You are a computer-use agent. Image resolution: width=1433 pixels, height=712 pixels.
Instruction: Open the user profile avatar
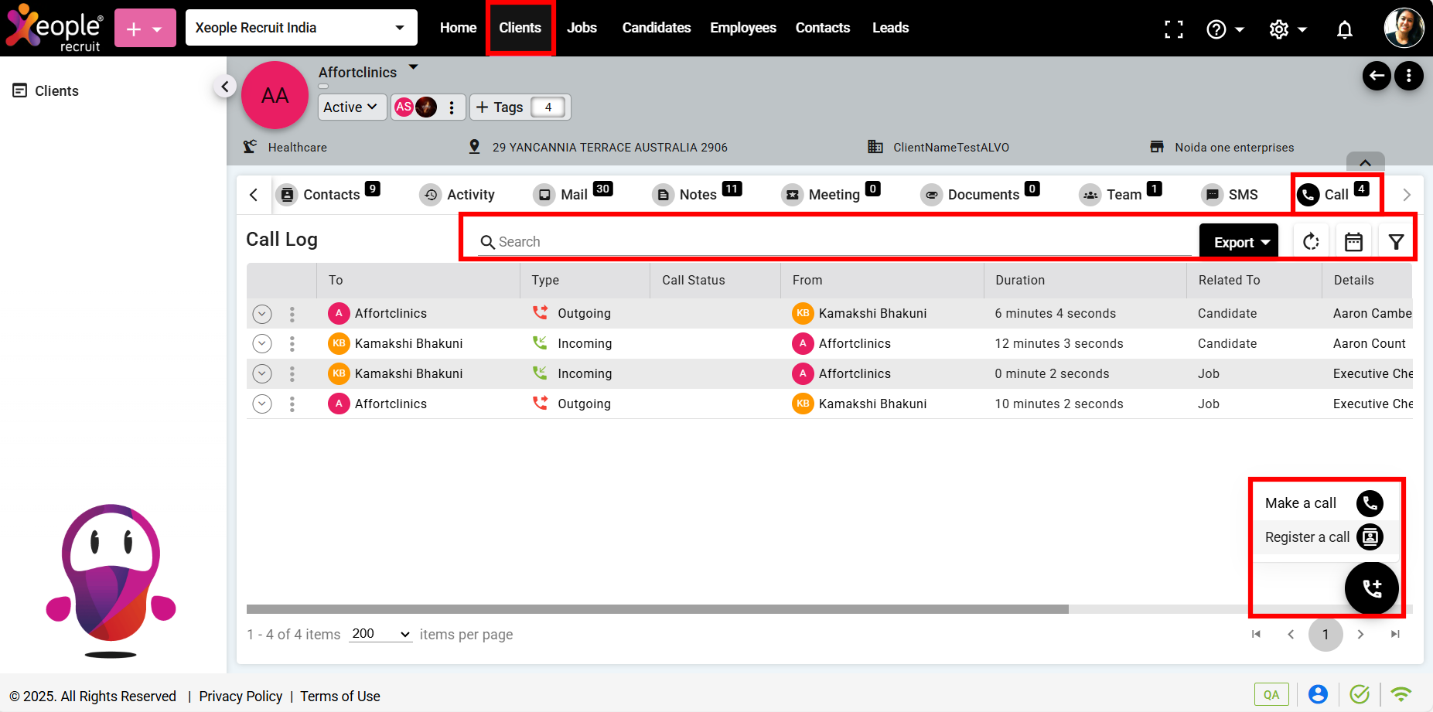coord(1404,28)
